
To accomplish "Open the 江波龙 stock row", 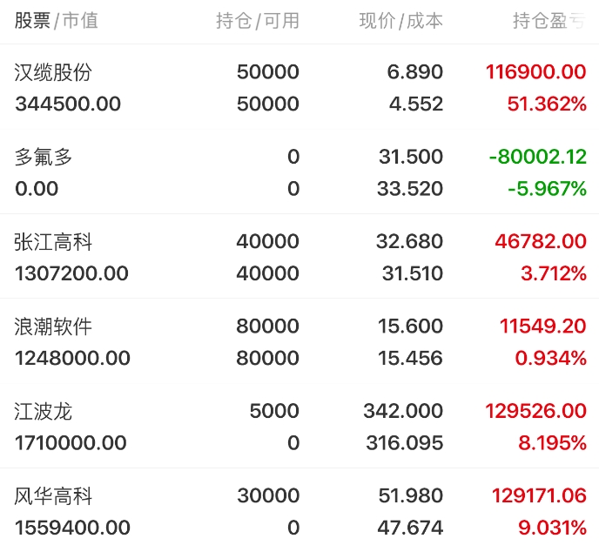I will pos(299,426).
